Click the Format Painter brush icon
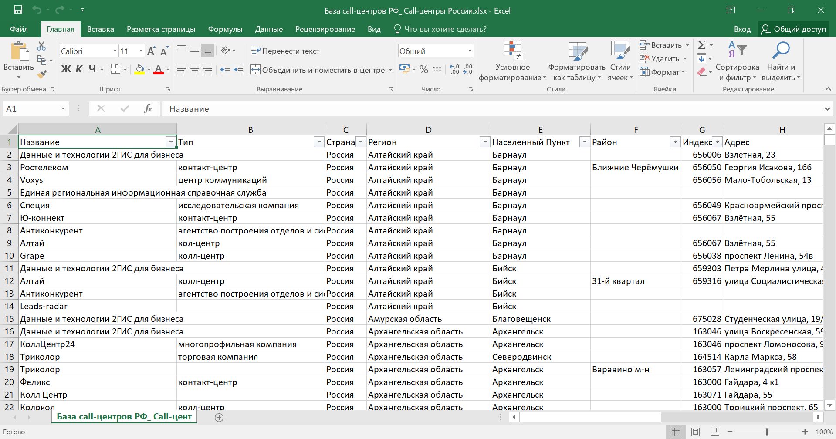 (x=42, y=74)
